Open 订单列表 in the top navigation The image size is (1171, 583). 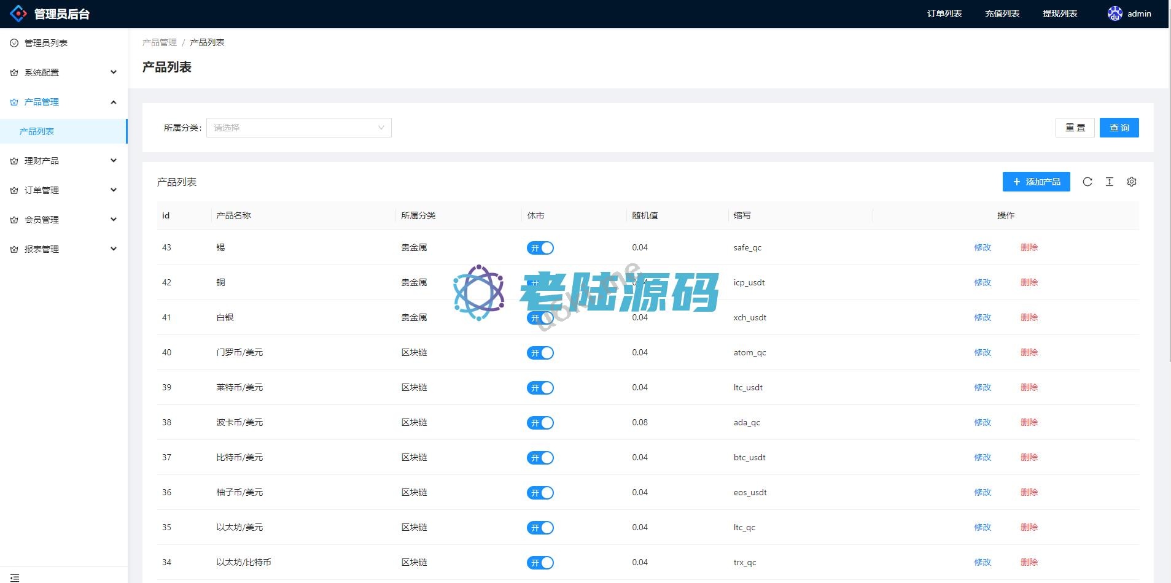point(944,14)
